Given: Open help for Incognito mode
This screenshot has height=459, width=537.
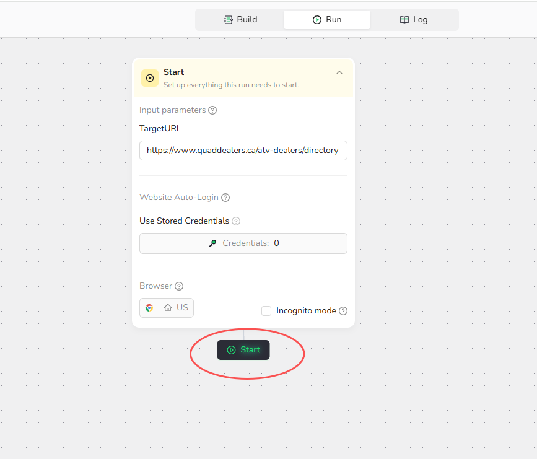Looking at the screenshot, I should 343,311.
